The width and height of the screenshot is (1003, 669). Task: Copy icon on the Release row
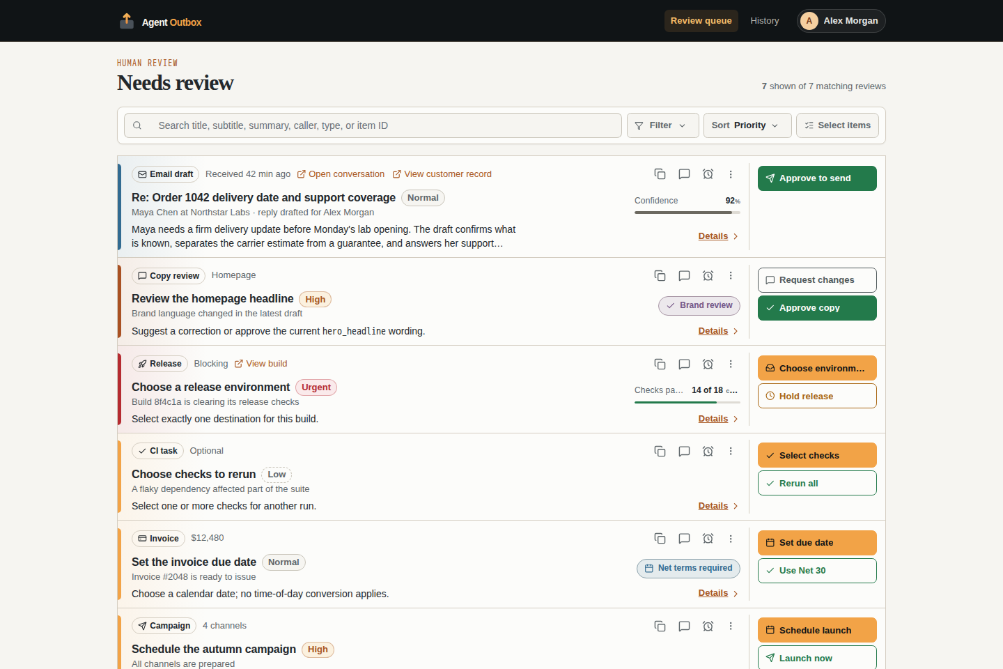point(660,364)
